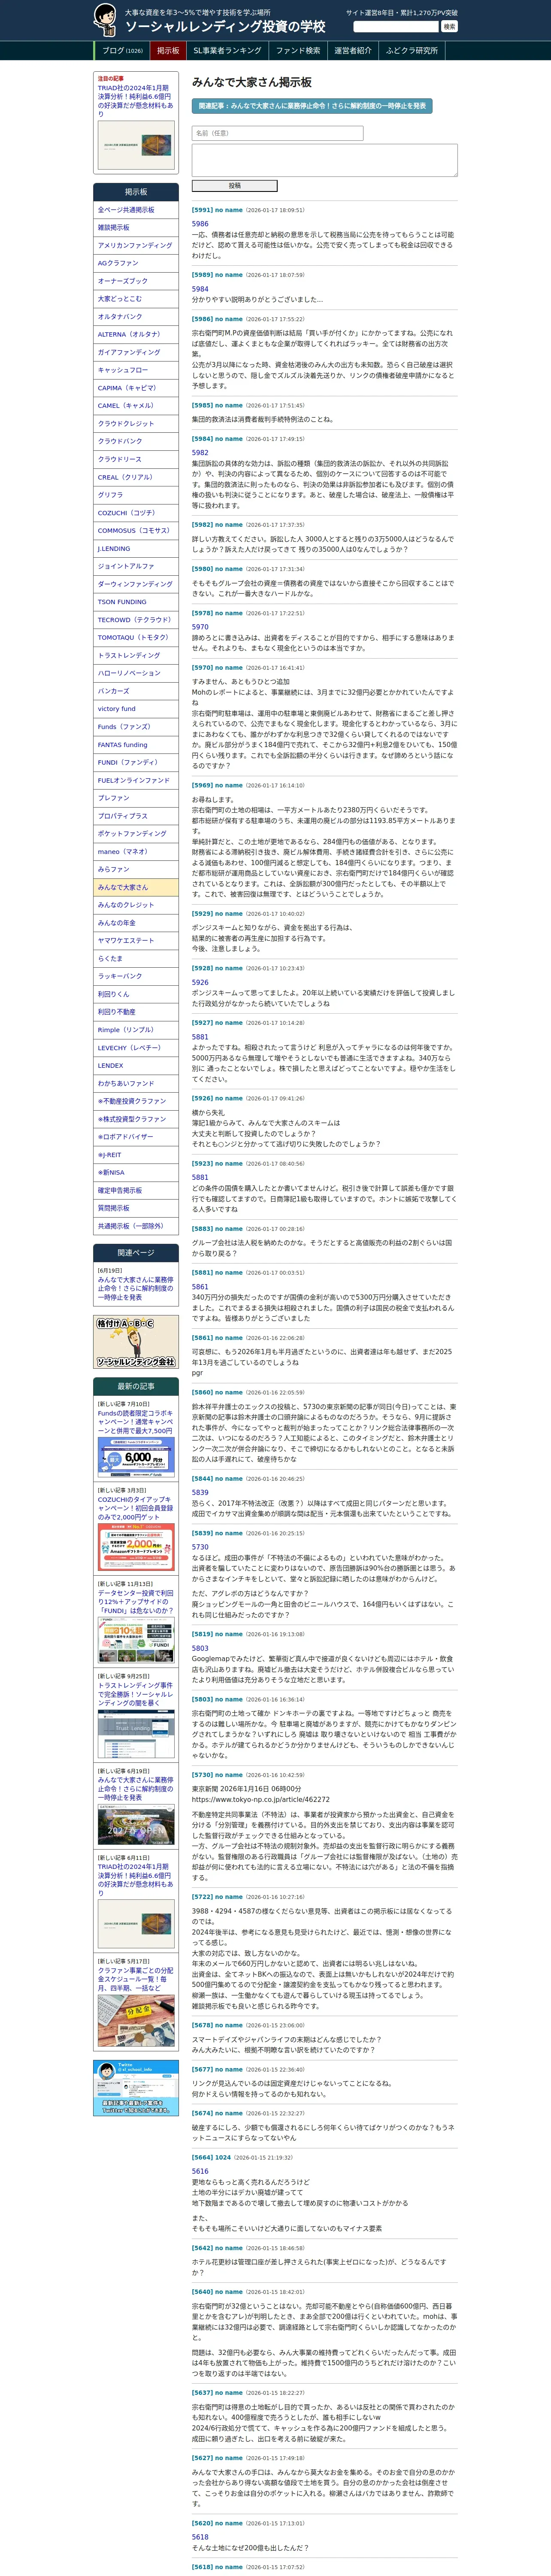
Task: Open COZUCHI 2,000円 campaign thumbnail
Action: [x=135, y=1547]
